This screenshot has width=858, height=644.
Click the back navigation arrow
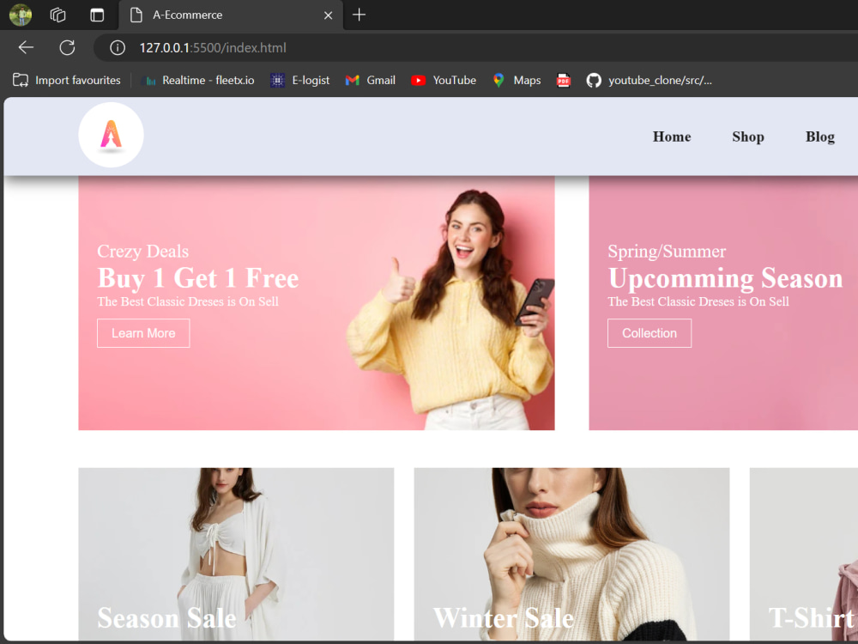[x=26, y=47]
